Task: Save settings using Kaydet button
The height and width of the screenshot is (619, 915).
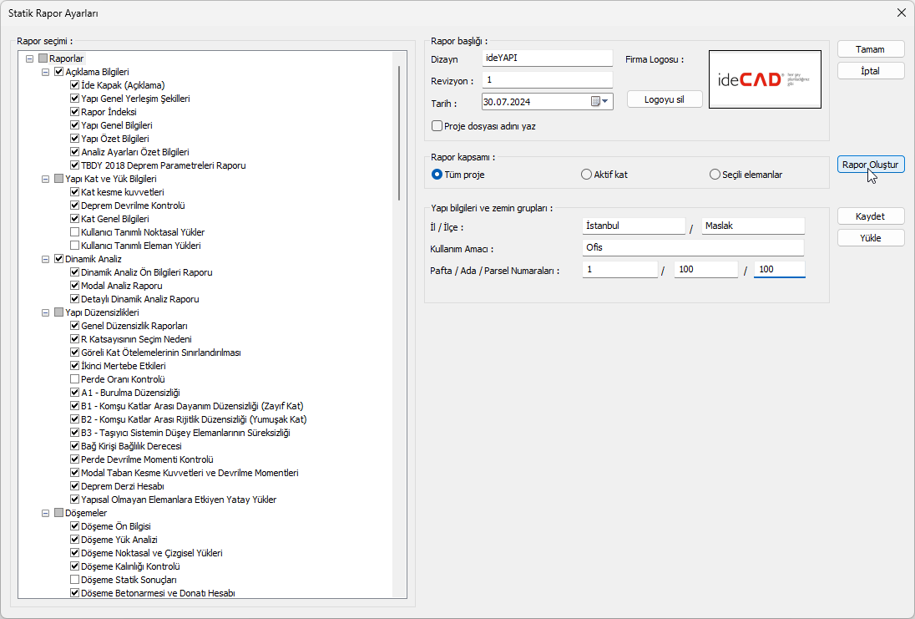Action: pyautogui.click(x=871, y=216)
